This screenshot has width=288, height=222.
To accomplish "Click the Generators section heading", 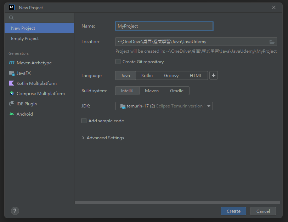I will point(18,53).
